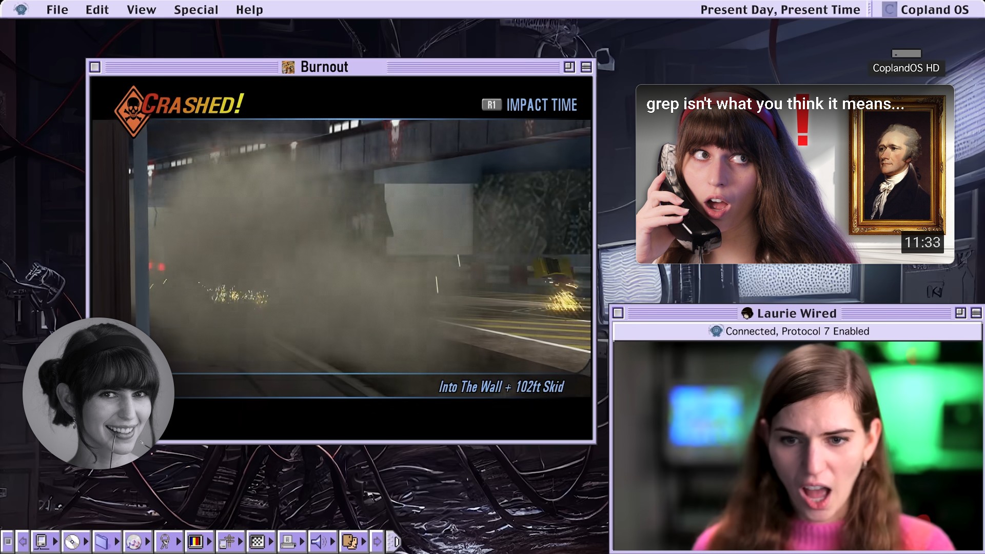This screenshot has width=985, height=554.
Task: Click the monitor color depth icon
Action: [x=195, y=541]
